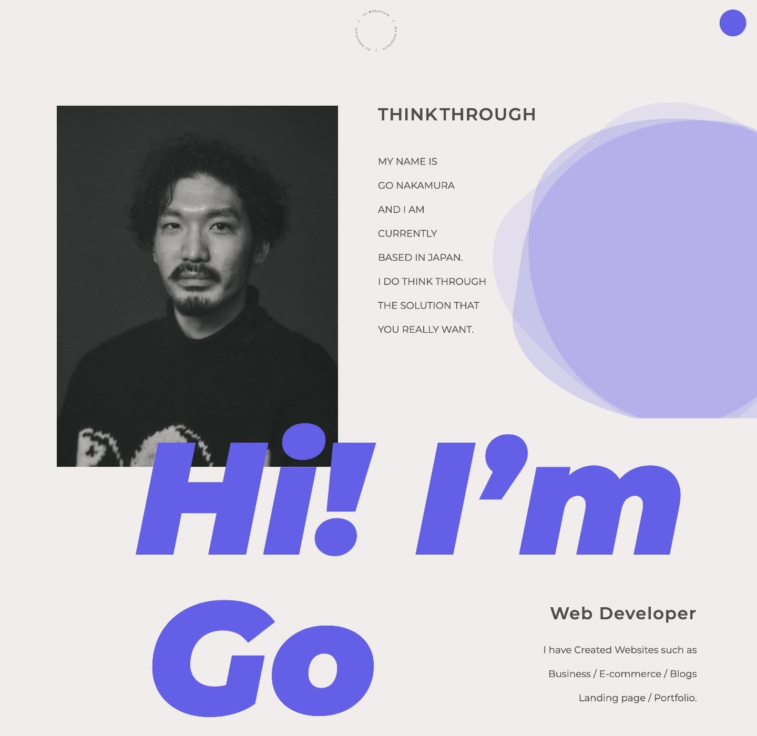Click the text "GO NAKAMURA"

416,185
